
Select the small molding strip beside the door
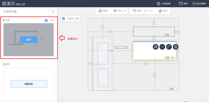tap(121, 47)
